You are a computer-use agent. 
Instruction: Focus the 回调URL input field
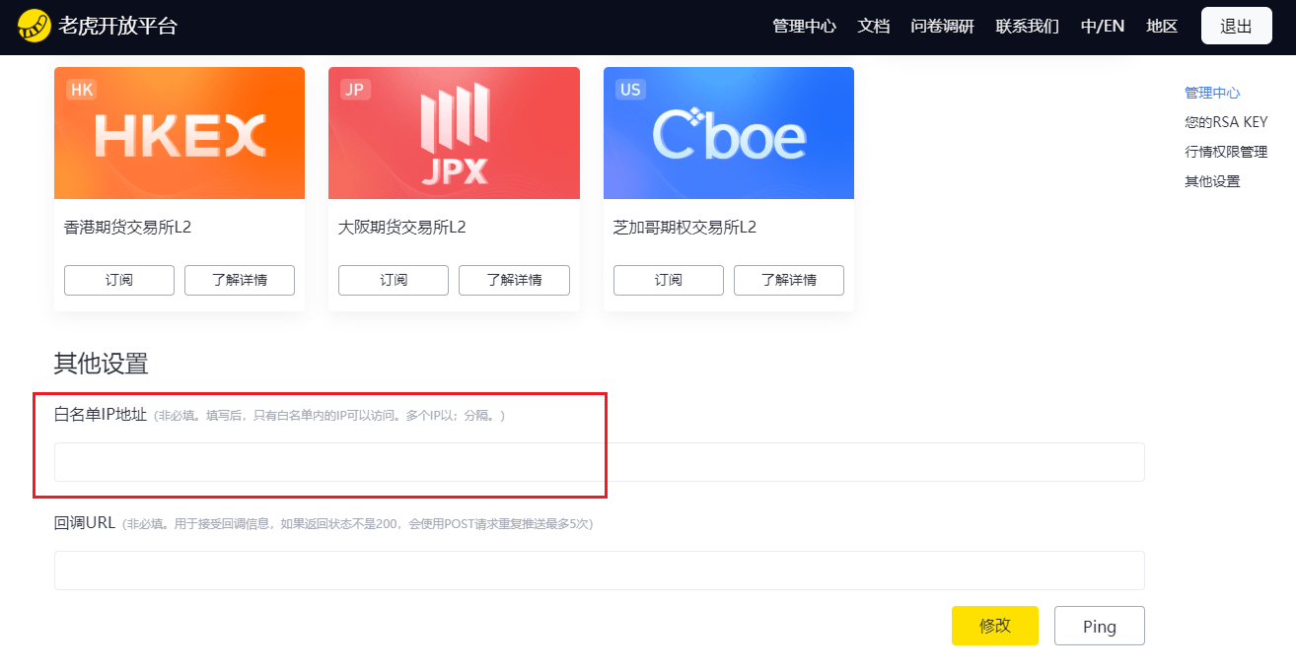pyautogui.click(x=600, y=570)
